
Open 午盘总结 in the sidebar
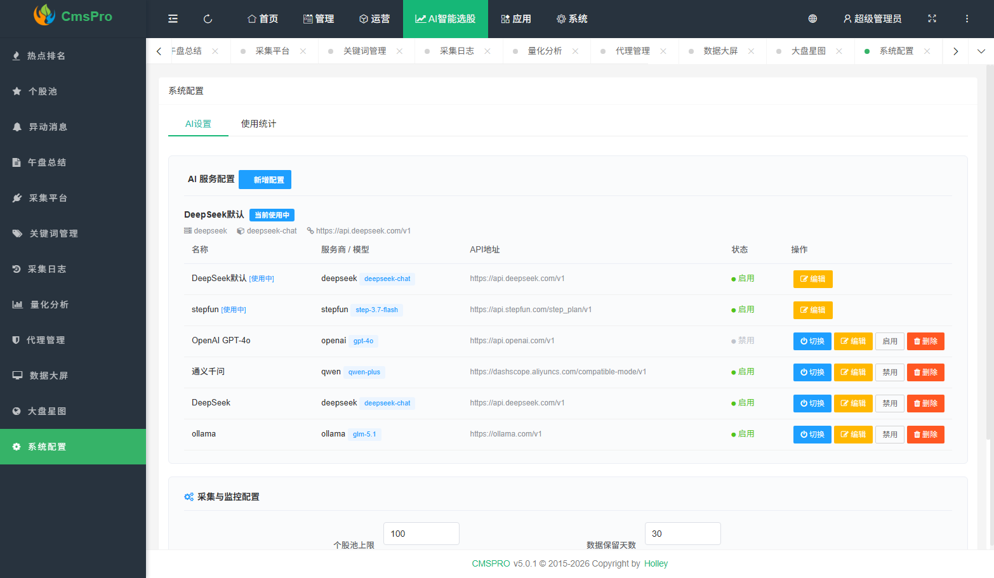click(73, 162)
